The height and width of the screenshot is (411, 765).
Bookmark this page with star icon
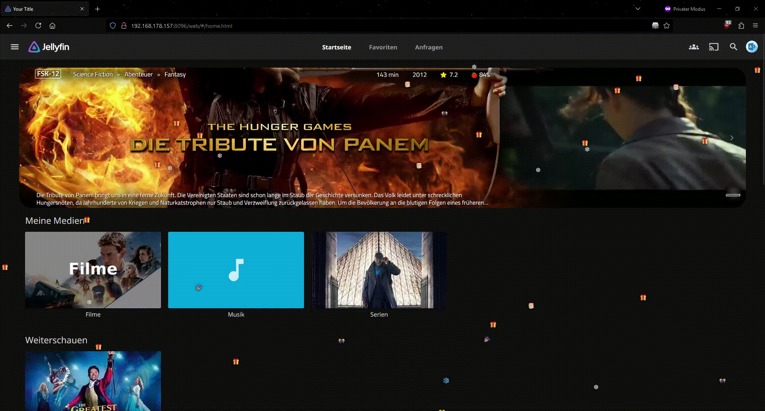pyautogui.click(x=667, y=25)
